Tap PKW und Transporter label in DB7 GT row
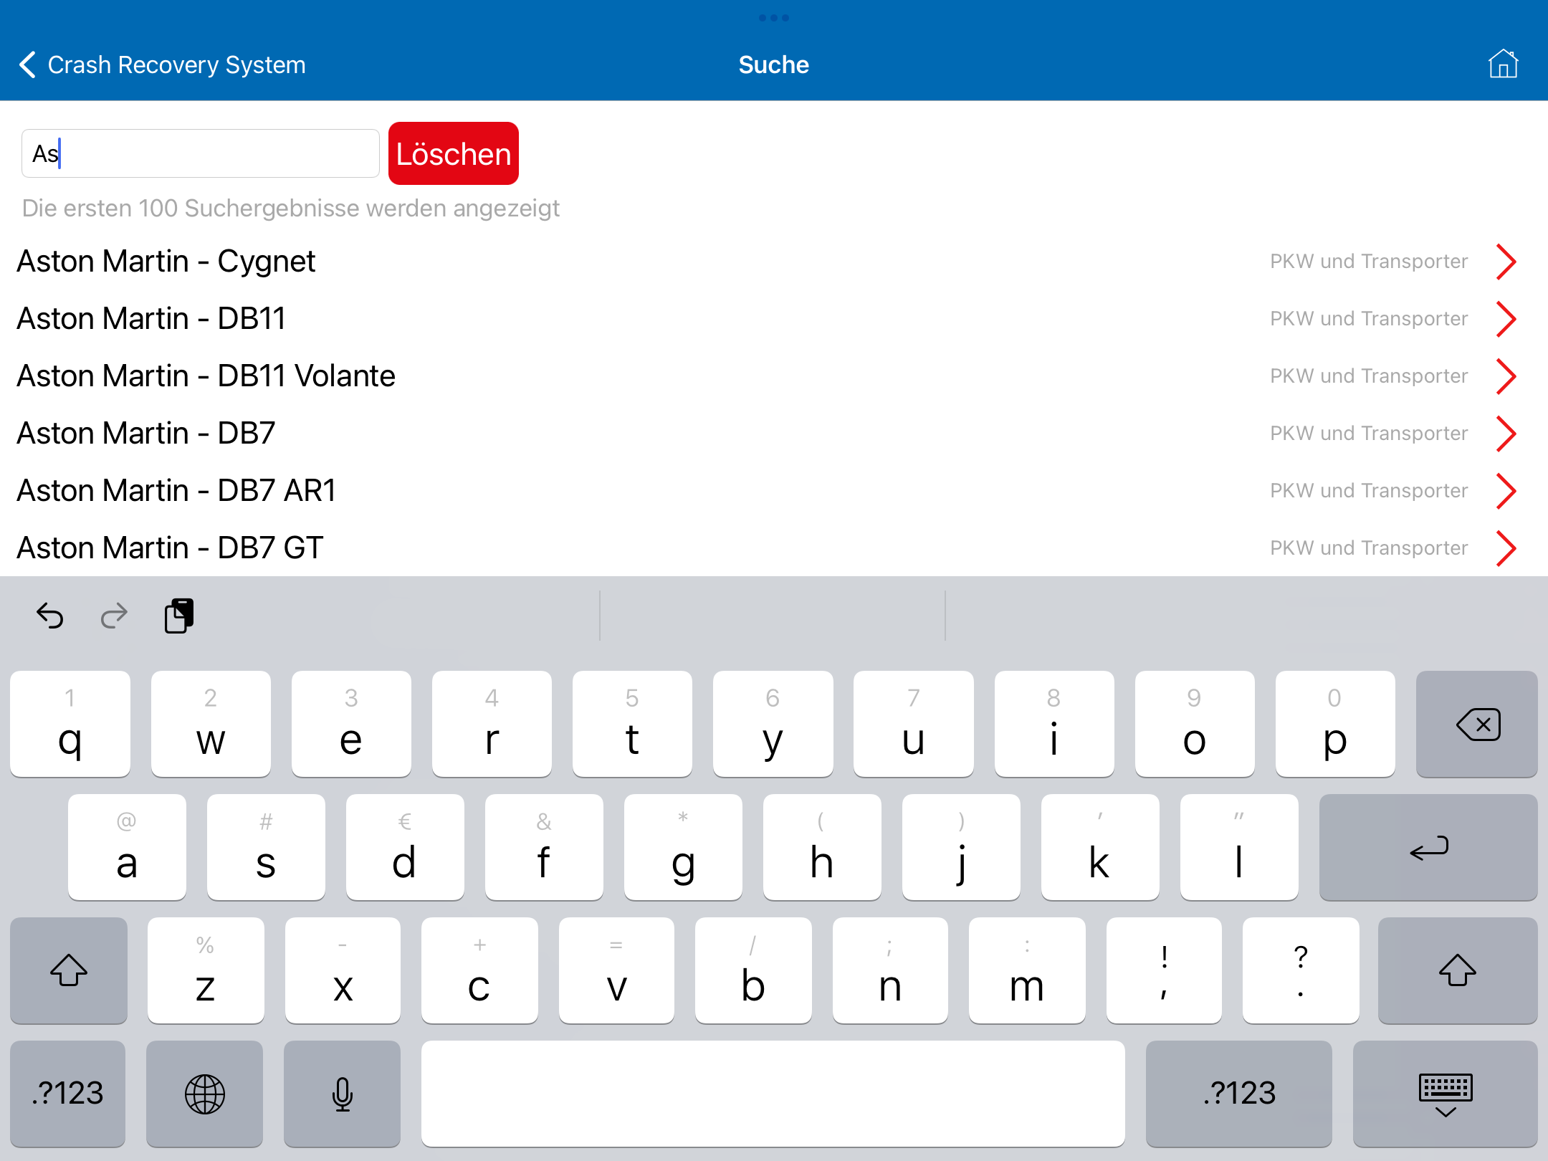 pyautogui.click(x=1369, y=548)
